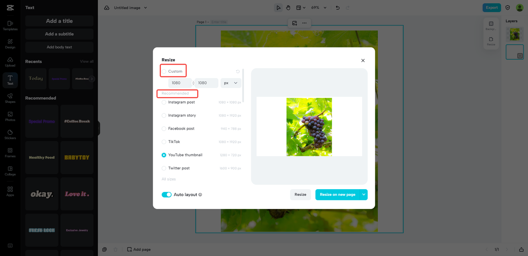528x256 pixels.
Task: Select the pointer tool in top toolbar
Action: tap(278, 7)
